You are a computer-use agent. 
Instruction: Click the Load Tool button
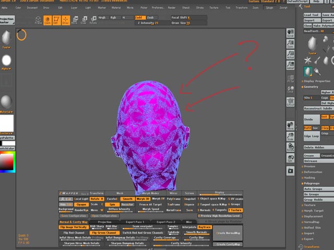coord(312,15)
